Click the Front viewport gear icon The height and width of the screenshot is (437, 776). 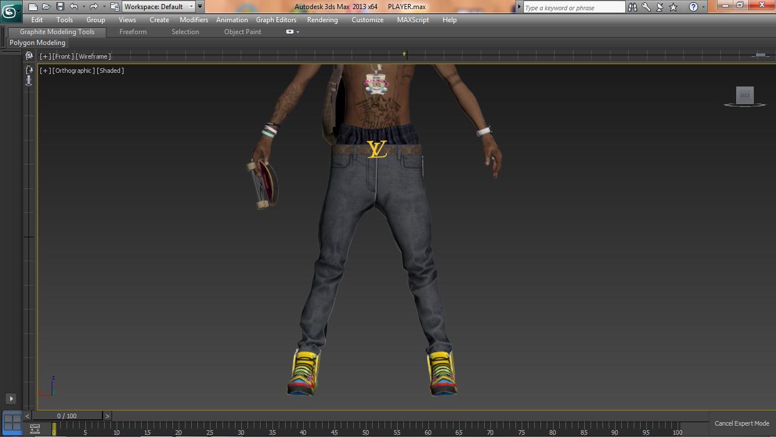click(29, 56)
